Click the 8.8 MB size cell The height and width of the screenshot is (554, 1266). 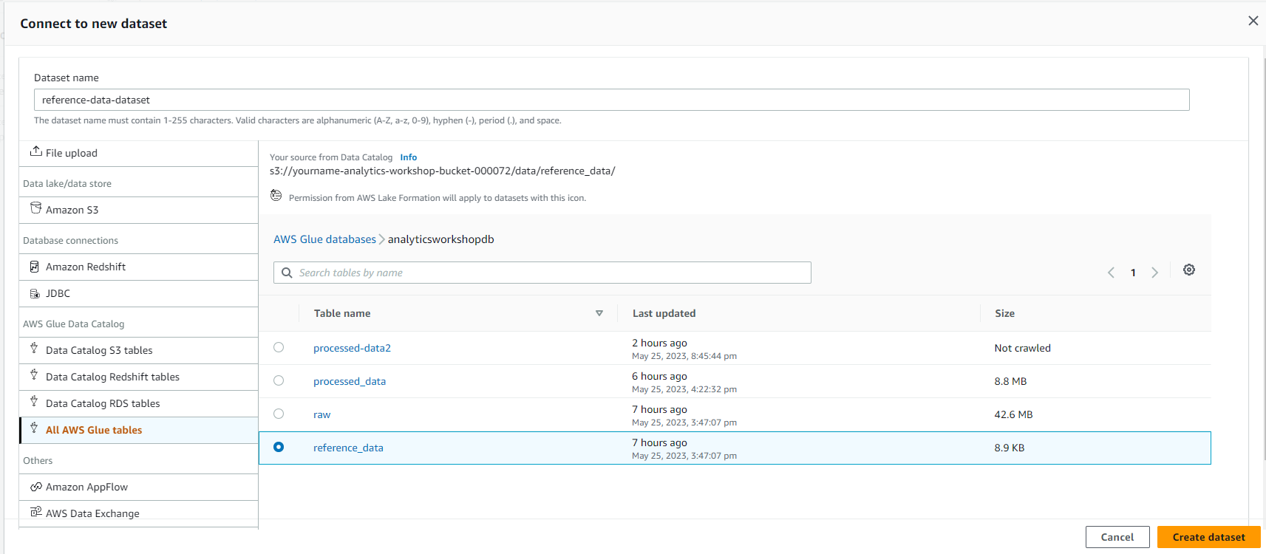pyautogui.click(x=1010, y=381)
